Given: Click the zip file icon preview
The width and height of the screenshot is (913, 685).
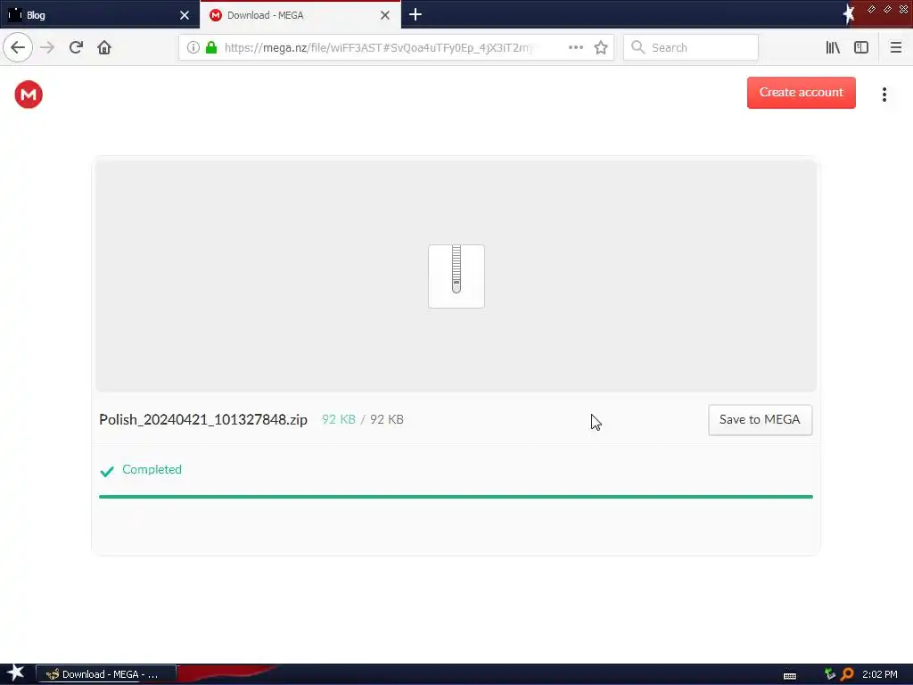Looking at the screenshot, I should tap(456, 276).
